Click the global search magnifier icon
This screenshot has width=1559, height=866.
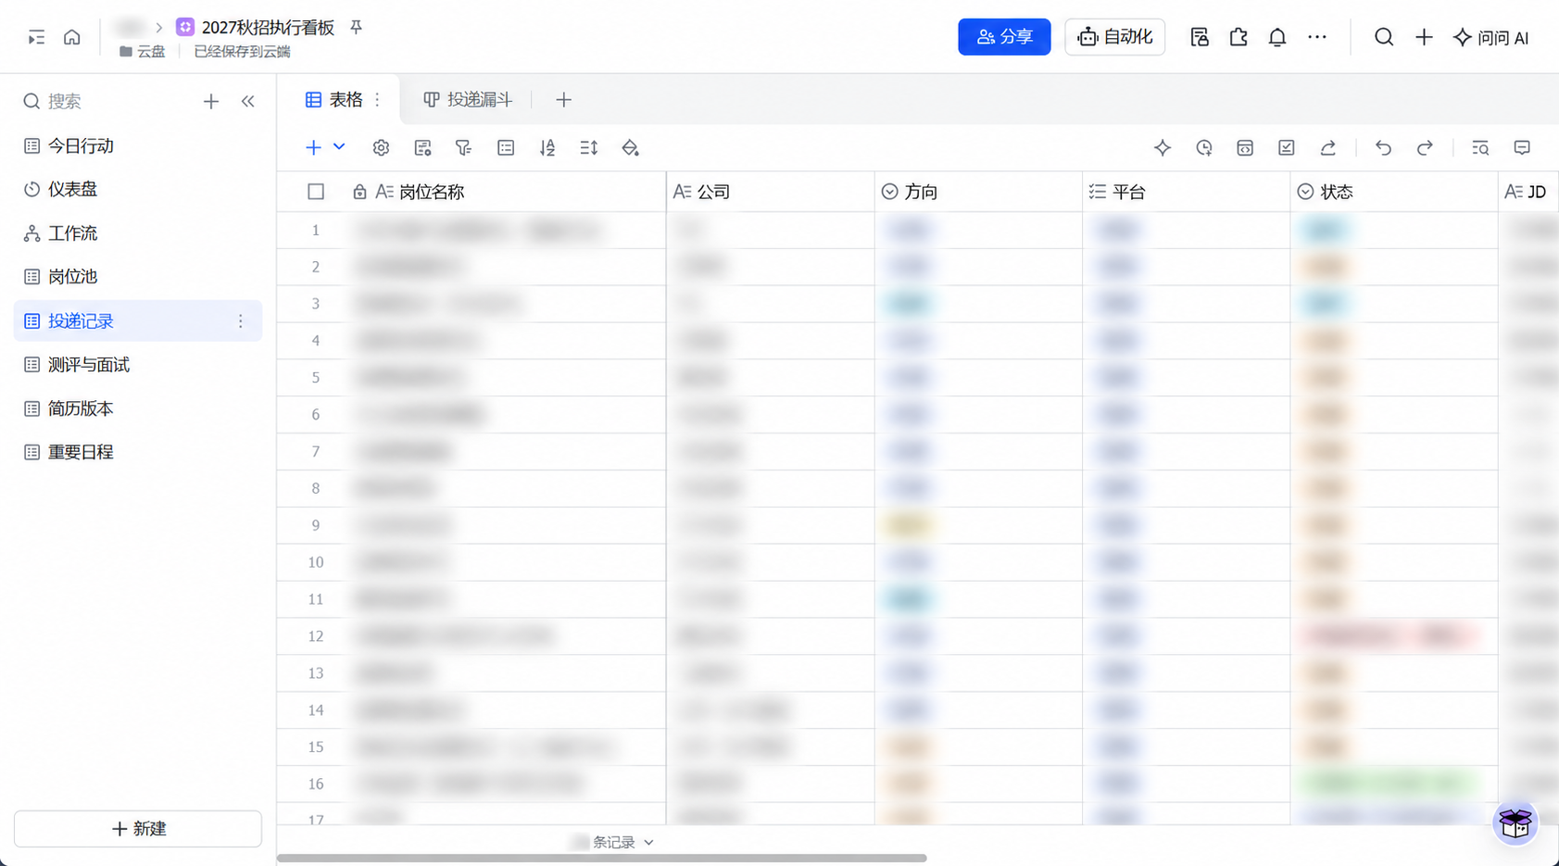[x=1384, y=38]
